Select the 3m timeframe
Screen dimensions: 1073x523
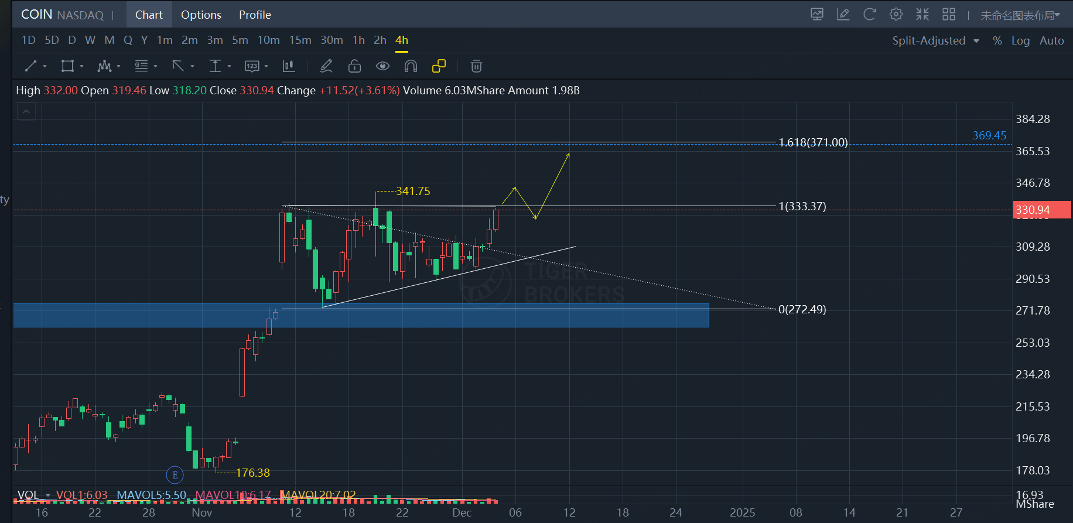click(214, 40)
